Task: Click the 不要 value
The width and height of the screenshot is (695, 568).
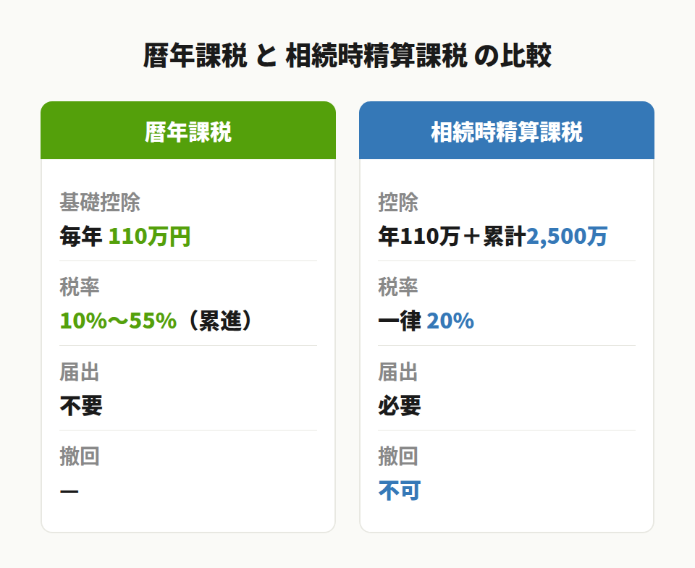Action: 81,406
